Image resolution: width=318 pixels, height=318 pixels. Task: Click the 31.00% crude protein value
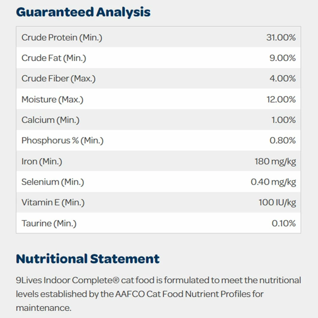[x=281, y=38]
